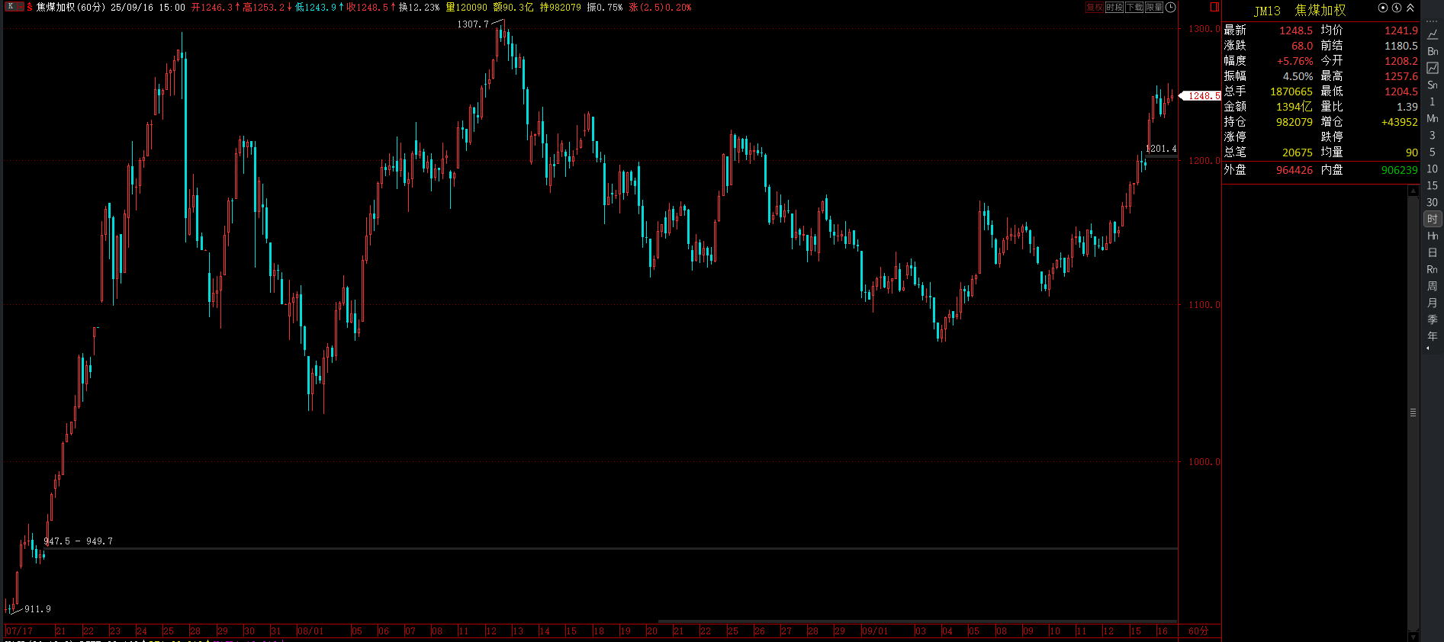
Task: Click the 金额 value 1394亿
Action: [1294, 107]
